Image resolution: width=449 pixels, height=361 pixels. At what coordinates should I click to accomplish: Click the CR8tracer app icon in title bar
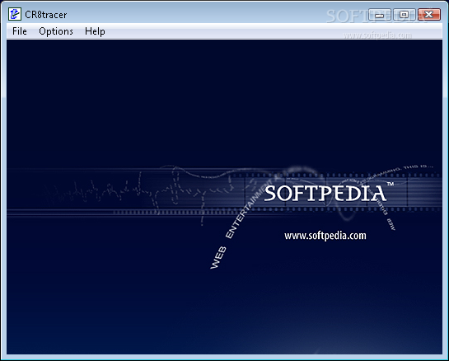point(15,14)
